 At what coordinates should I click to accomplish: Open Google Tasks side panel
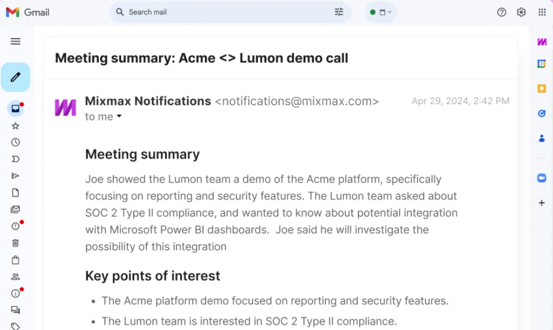[x=542, y=114]
